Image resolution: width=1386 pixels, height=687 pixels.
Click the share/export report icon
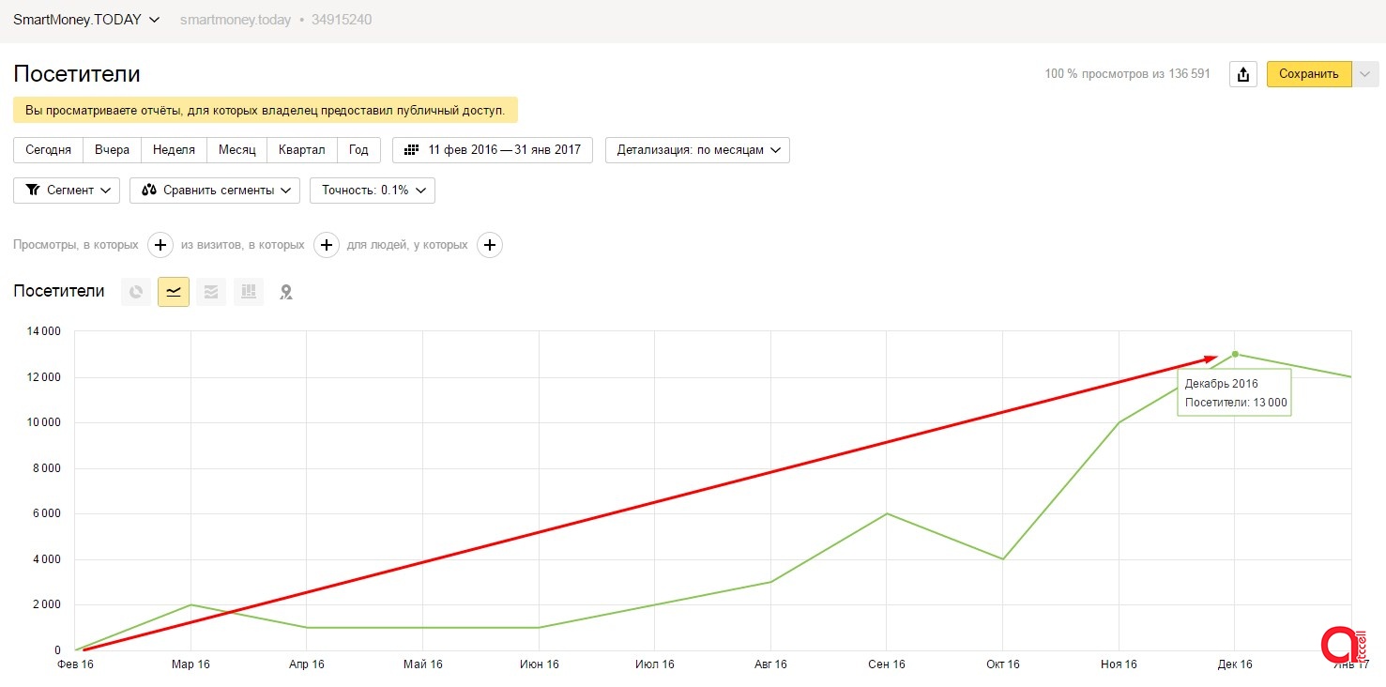[1242, 74]
